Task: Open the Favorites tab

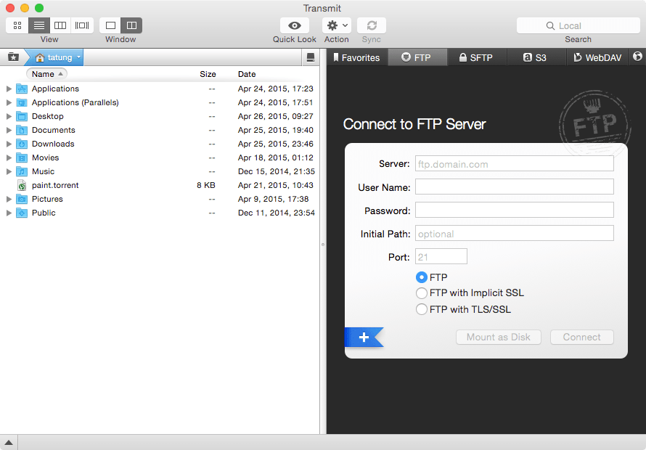Action: pyautogui.click(x=357, y=57)
